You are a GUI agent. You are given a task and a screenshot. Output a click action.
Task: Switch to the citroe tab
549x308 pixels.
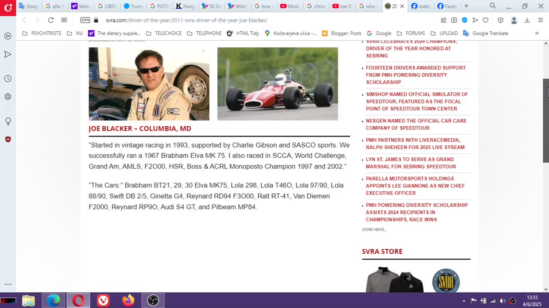point(316,6)
